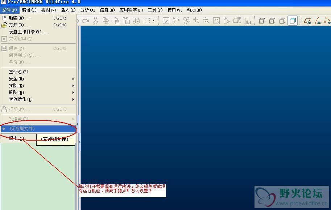Image resolution: width=331 pixels, height=210 pixels.
Task: Open the 信息(N) menu
Action: click(x=107, y=10)
